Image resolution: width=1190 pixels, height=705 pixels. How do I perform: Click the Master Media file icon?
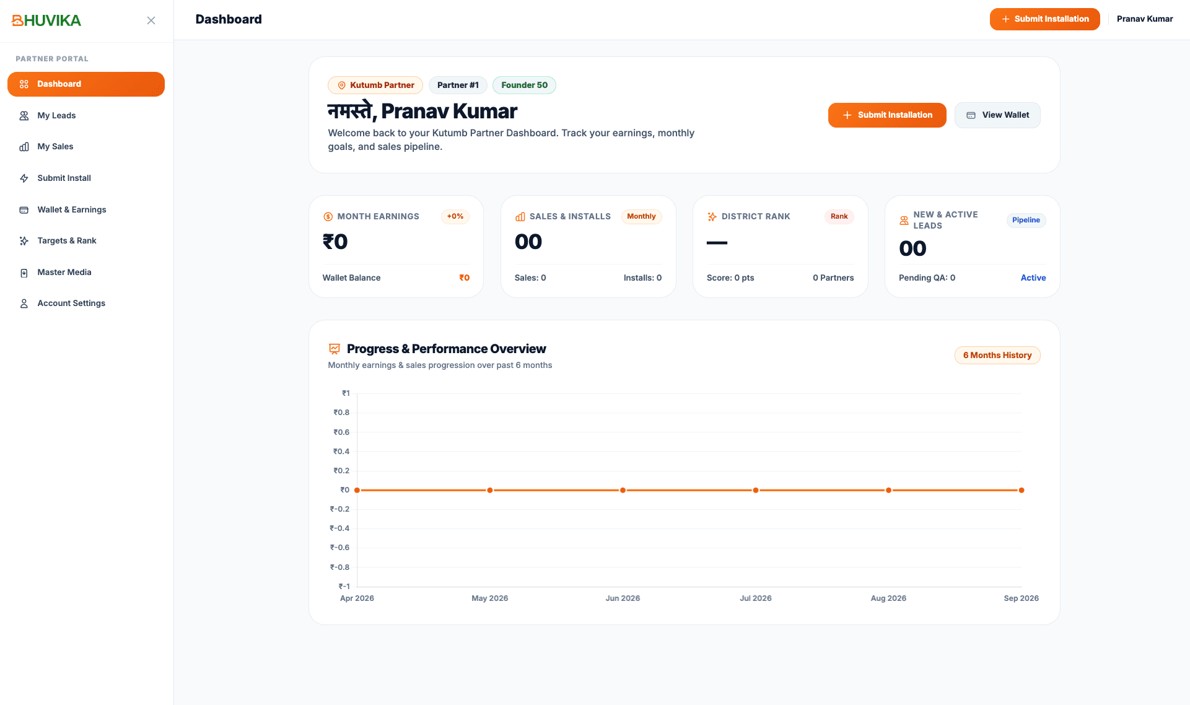[x=24, y=273]
